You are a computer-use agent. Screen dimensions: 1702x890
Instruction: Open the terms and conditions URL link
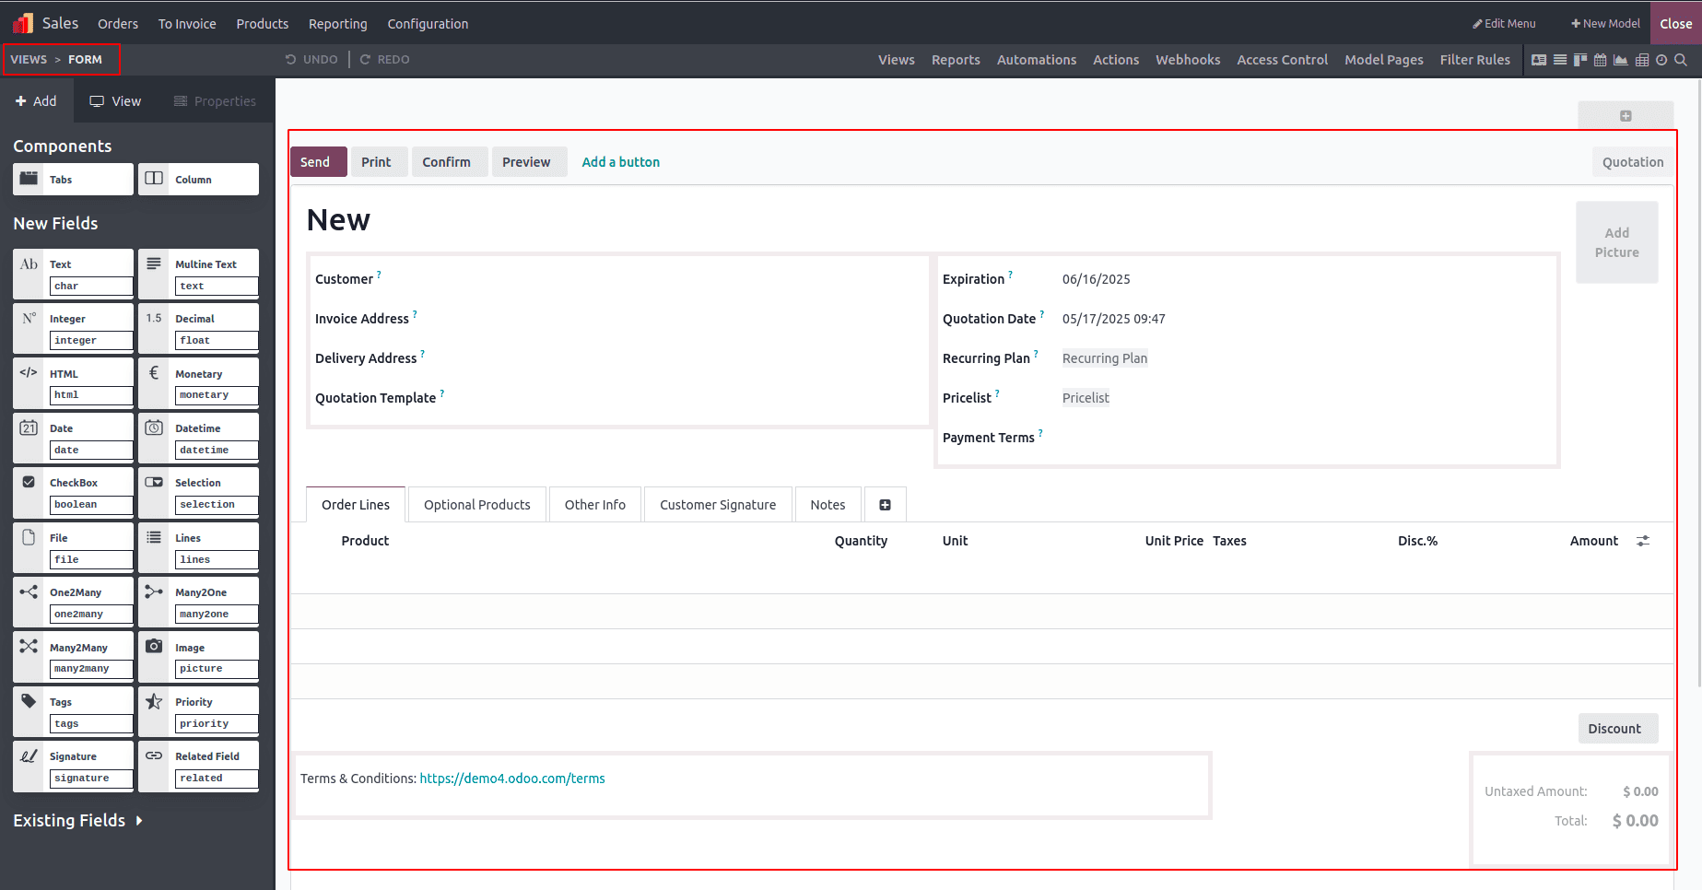click(512, 779)
